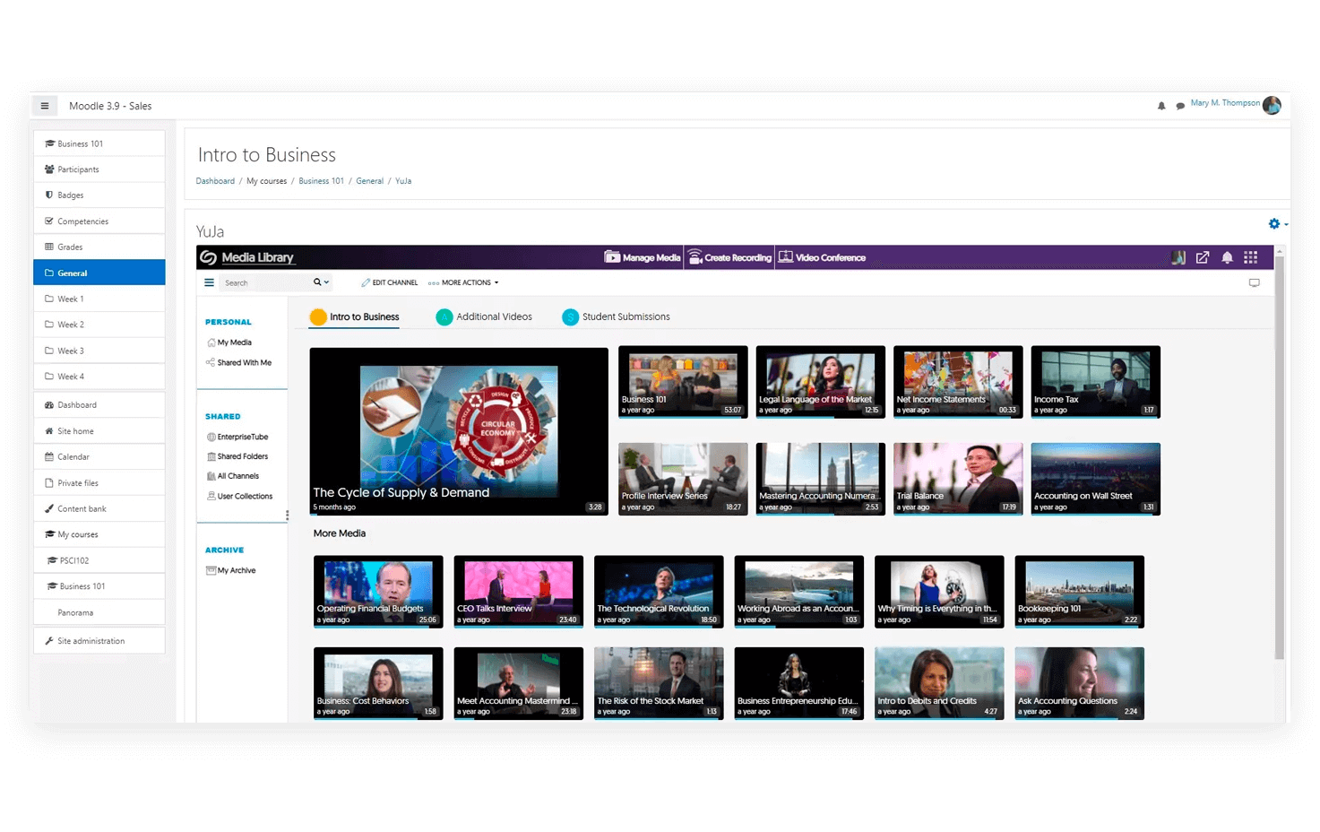Open the Income Tax video
Screen dimensions: 1320x832
1096,382
